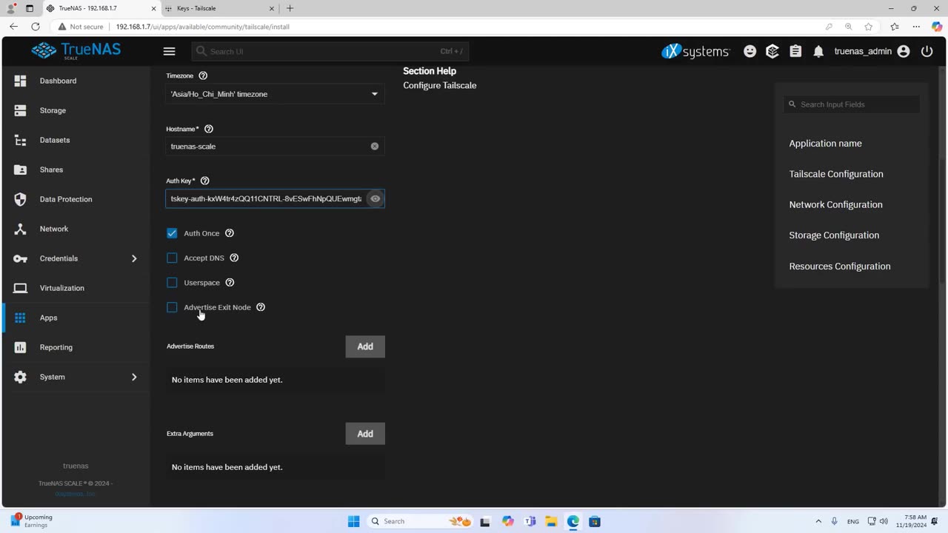This screenshot has width=948, height=533.
Task: Add page to browser favorites
Action: [868, 27]
